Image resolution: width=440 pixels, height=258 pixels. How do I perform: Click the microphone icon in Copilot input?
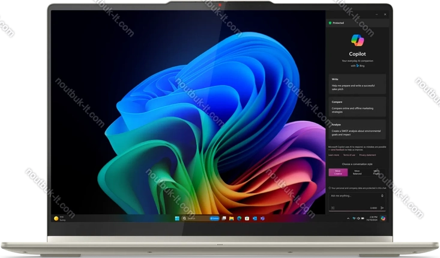(382, 195)
